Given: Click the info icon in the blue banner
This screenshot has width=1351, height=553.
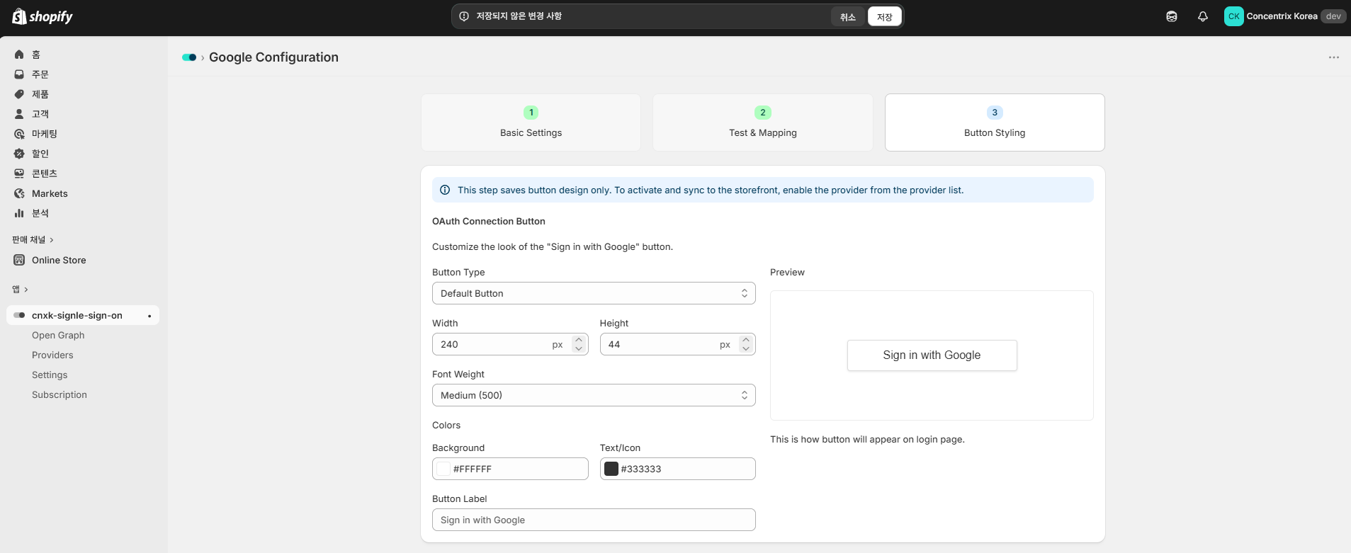Looking at the screenshot, I should click(x=445, y=190).
